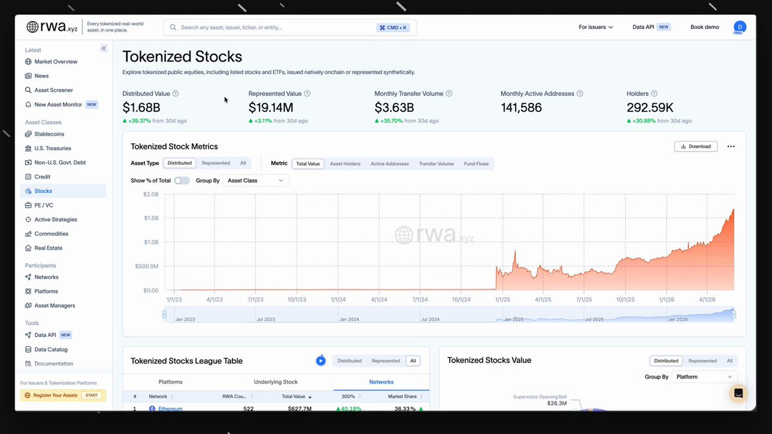772x434 pixels.
Task: Click the left handle of the chart range slider
Action: (164, 314)
